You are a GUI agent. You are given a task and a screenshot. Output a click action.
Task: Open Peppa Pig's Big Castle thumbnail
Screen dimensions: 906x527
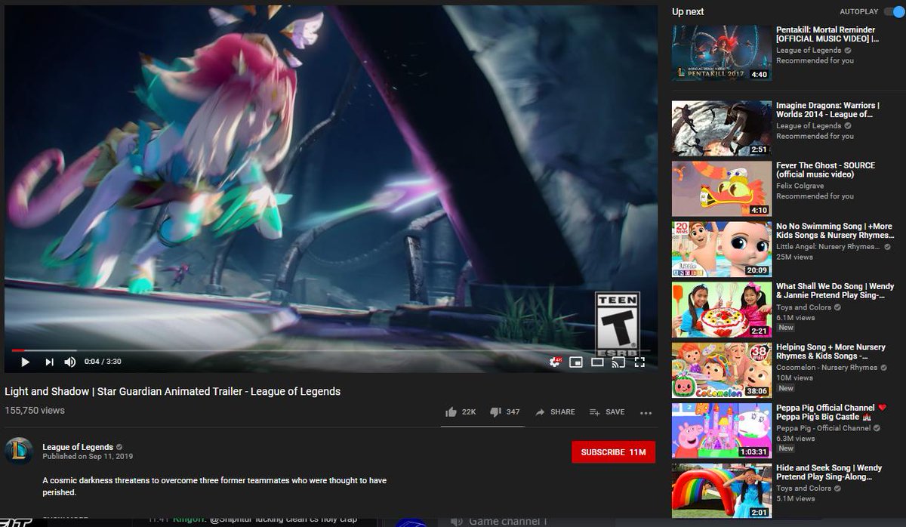coord(722,430)
